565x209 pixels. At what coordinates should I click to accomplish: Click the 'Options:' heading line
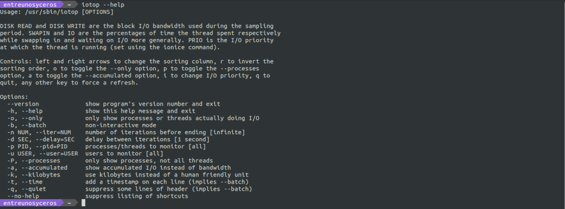[x=14, y=97]
